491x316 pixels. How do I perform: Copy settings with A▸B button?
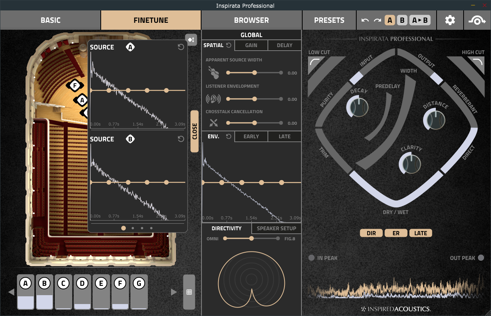click(x=420, y=20)
